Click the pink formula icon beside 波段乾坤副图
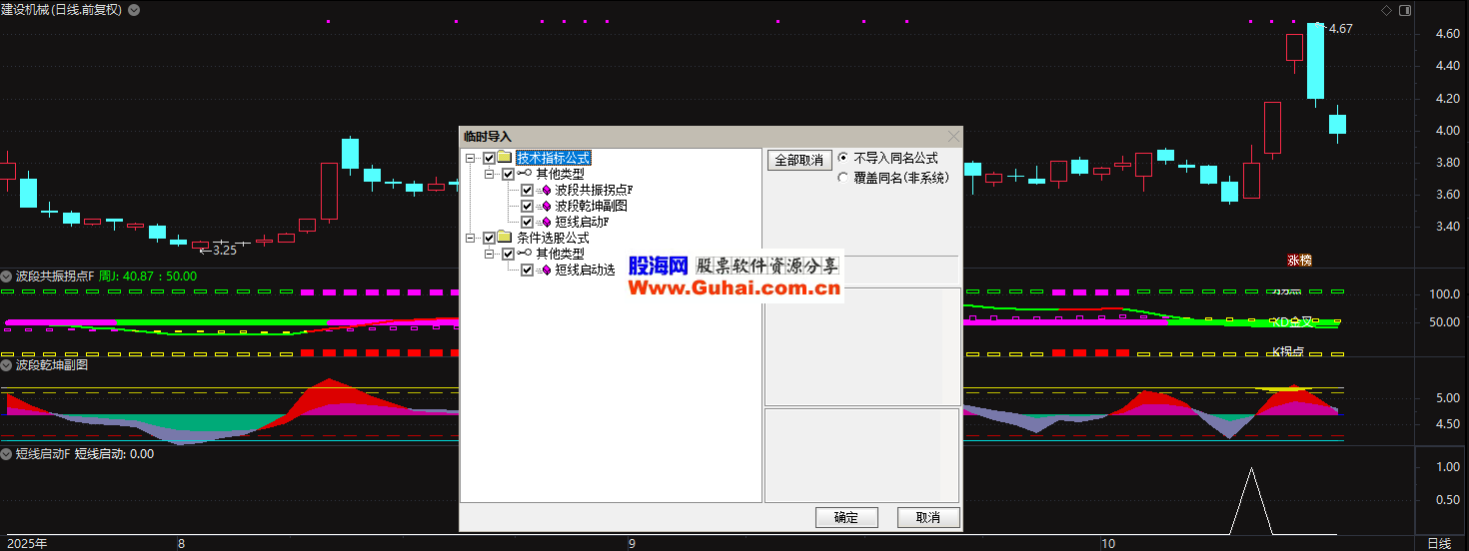 [x=546, y=206]
